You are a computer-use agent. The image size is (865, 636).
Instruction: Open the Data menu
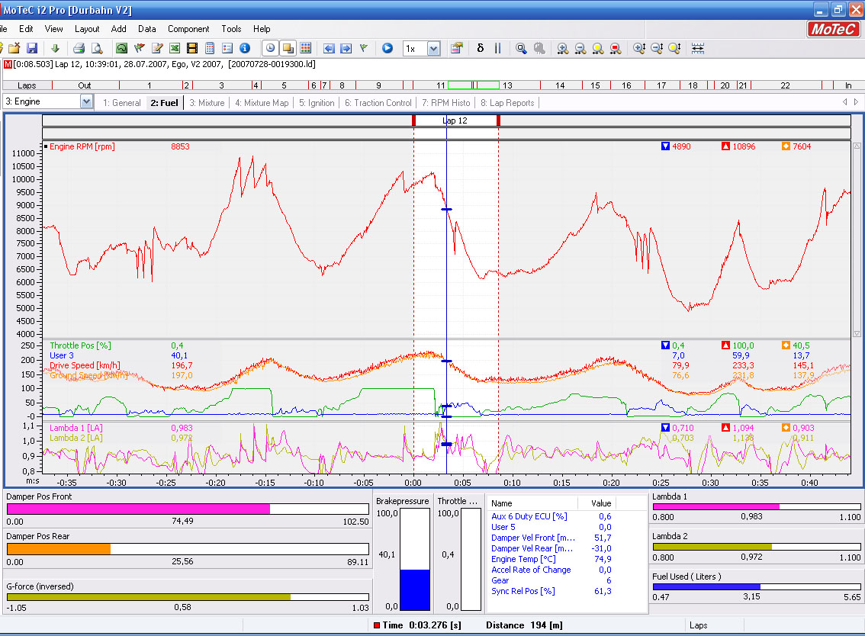tap(146, 29)
